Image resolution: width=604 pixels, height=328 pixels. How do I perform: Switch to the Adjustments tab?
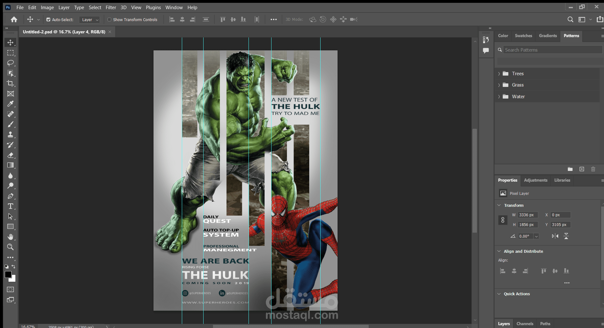pyautogui.click(x=535, y=180)
